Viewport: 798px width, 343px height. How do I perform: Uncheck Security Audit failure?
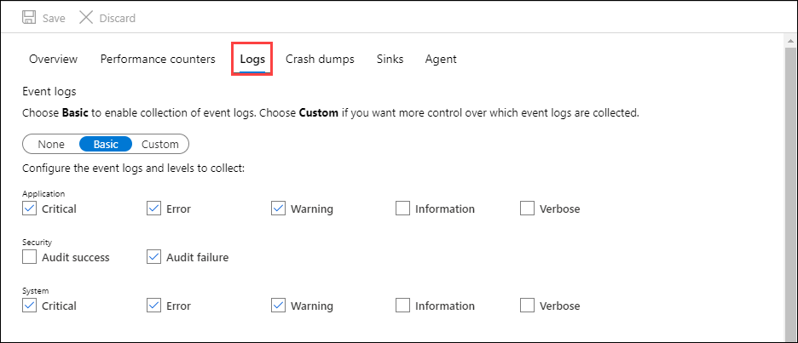154,257
